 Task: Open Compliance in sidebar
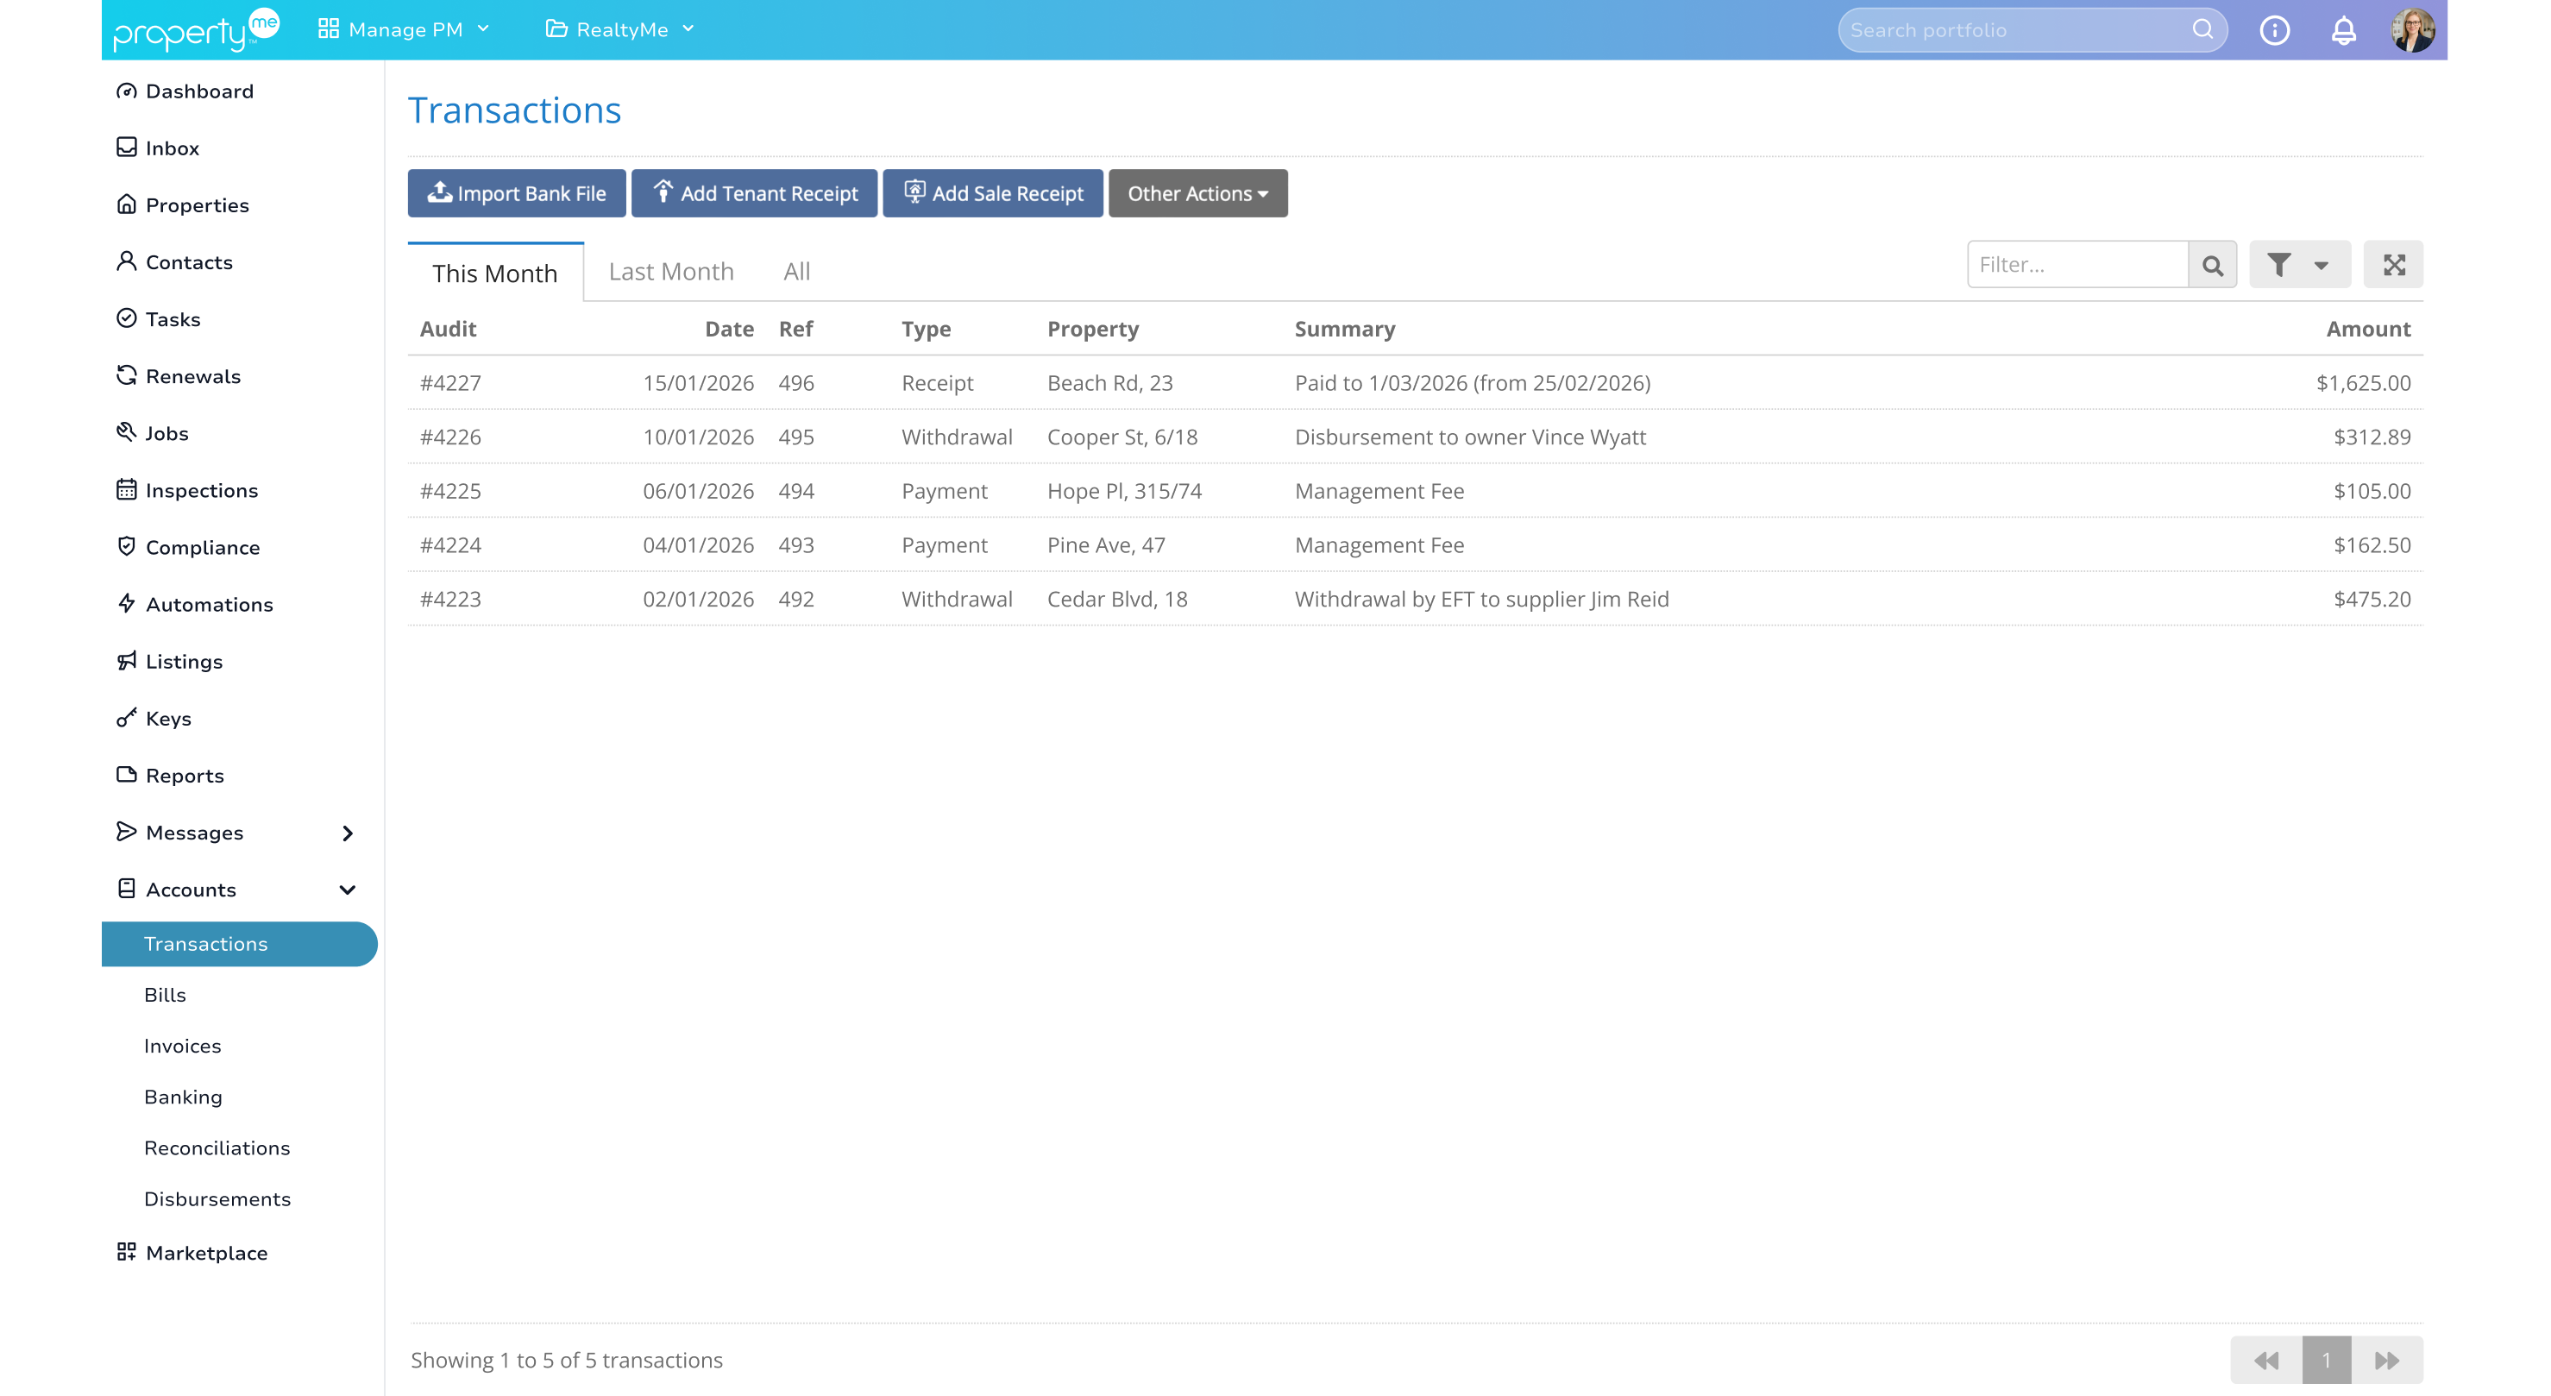(187, 548)
